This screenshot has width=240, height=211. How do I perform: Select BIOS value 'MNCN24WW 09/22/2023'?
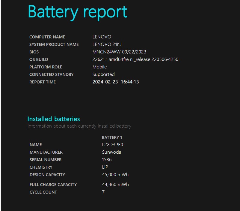[119, 52]
